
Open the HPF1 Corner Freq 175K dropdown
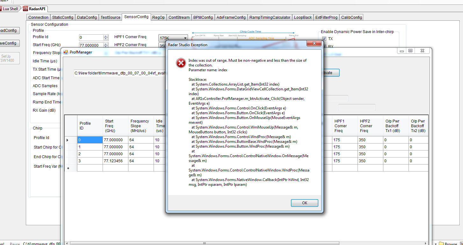186,38
